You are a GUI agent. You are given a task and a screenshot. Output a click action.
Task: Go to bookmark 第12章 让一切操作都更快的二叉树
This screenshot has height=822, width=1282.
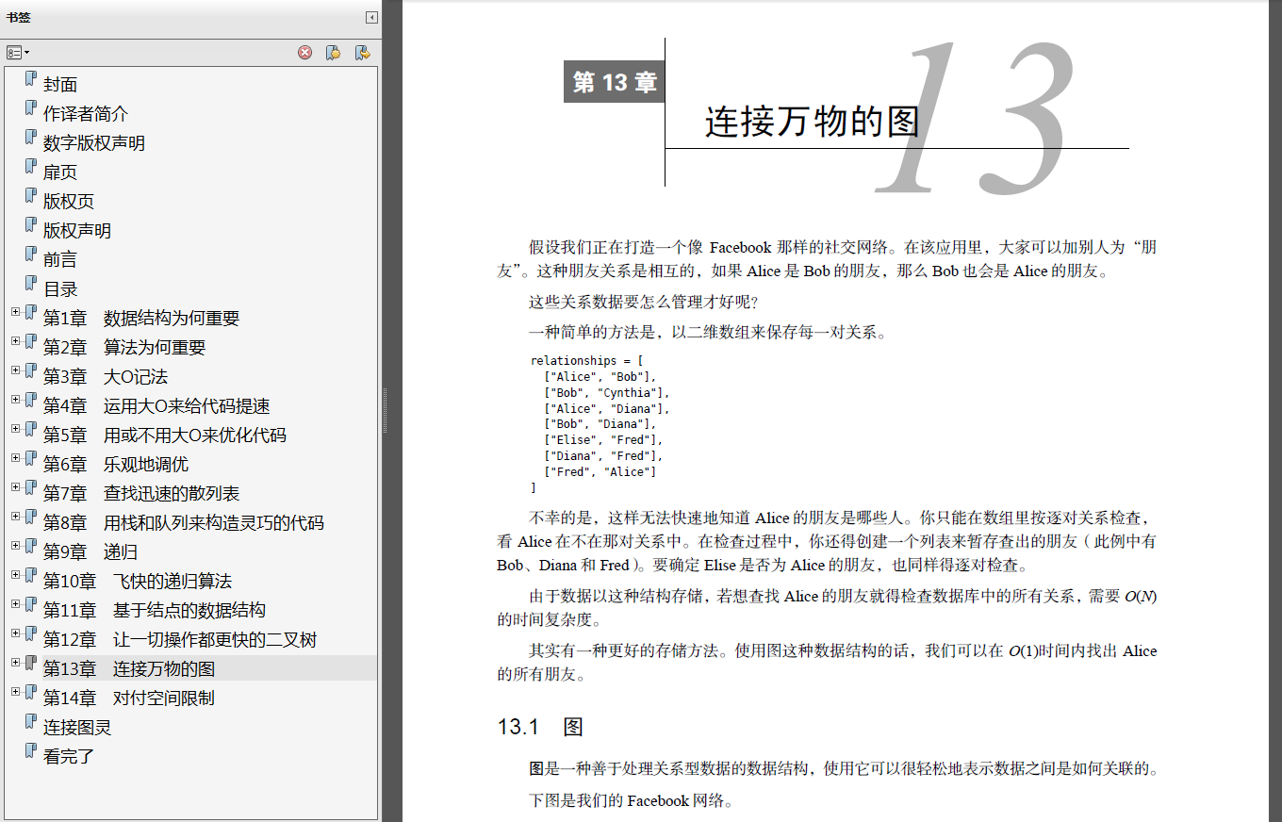pos(180,640)
